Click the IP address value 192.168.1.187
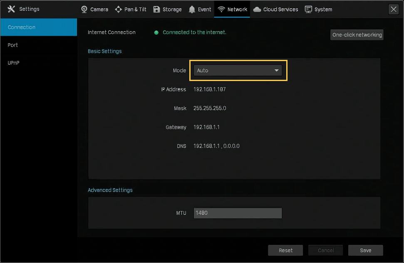The width and height of the screenshot is (404, 263). [x=209, y=89]
